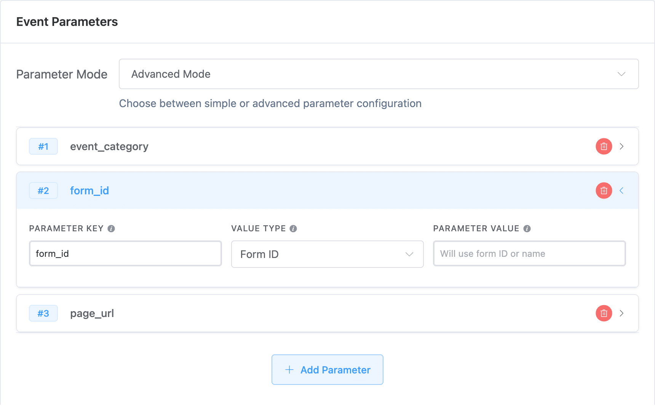Click the plus icon on Add Parameter
The width and height of the screenshot is (655, 410).
pyautogui.click(x=289, y=370)
